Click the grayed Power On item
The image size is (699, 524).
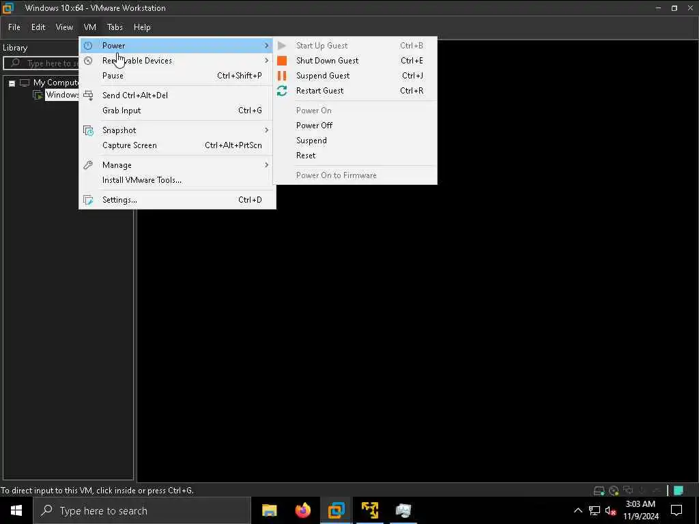355,111
